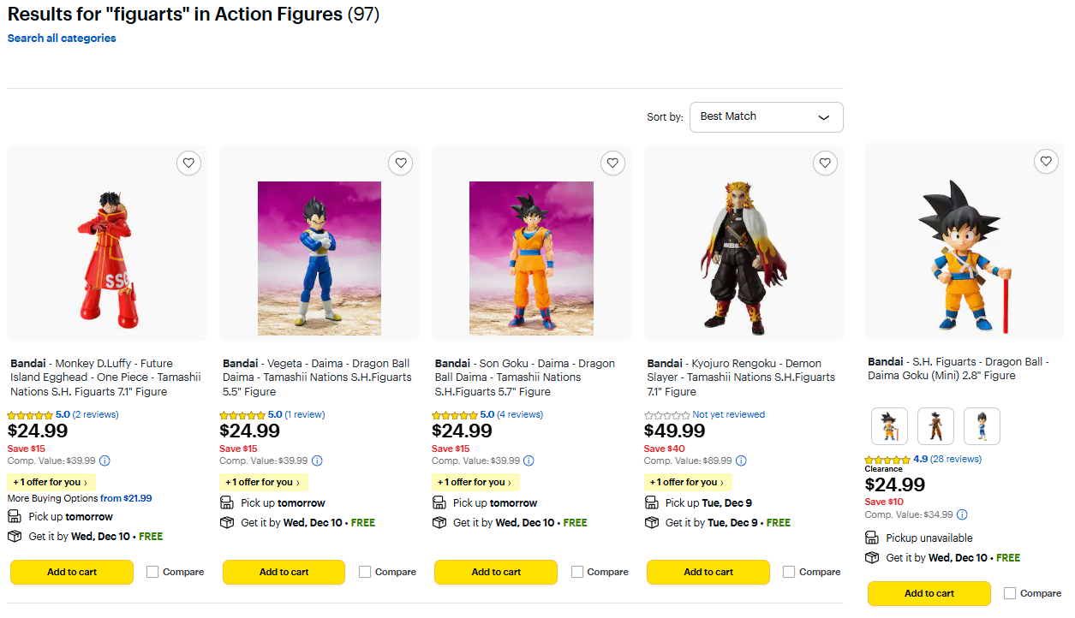This screenshot has height=618, width=1075.
Task: Check Compare box for Monkey D.Luffy figure
Action: pos(152,572)
